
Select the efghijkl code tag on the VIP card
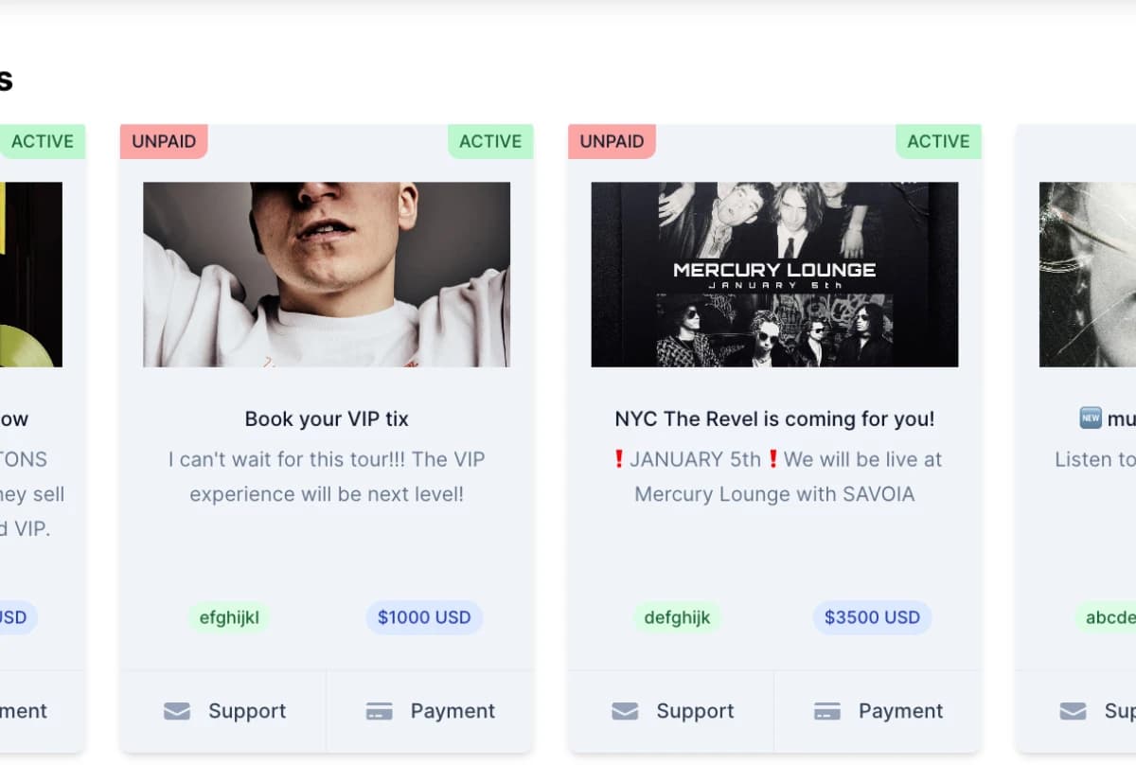pos(229,617)
